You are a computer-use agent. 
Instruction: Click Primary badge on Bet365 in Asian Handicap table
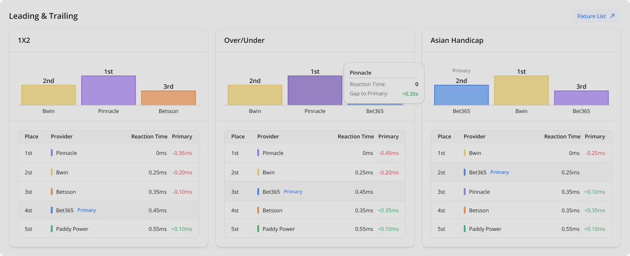[x=500, y=172]
